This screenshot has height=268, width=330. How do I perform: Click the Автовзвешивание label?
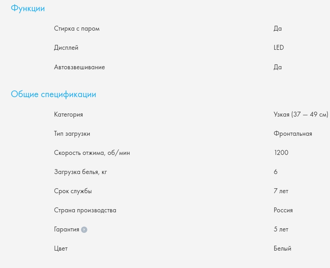point(80,67)
